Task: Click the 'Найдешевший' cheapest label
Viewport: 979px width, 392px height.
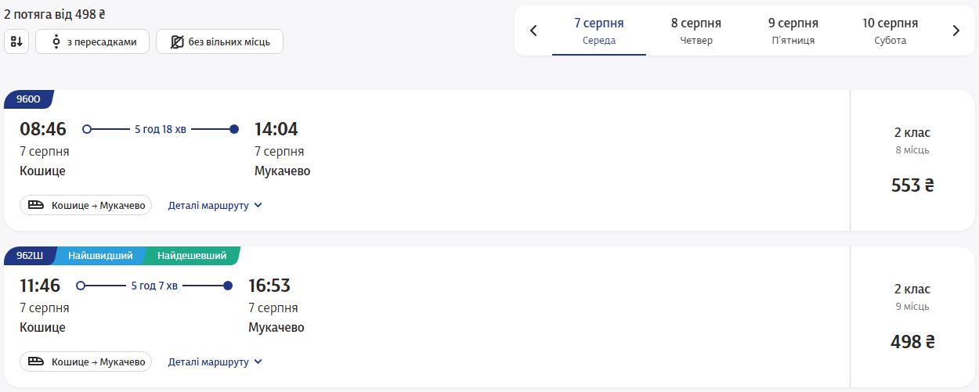Action: (x=192, y=256)
